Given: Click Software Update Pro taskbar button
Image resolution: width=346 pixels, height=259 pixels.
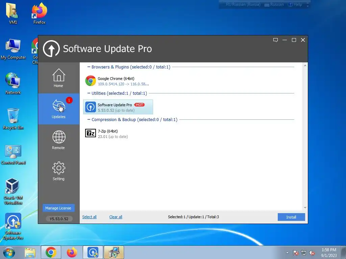Looking at the screenshot, I should tap(93, 252).
